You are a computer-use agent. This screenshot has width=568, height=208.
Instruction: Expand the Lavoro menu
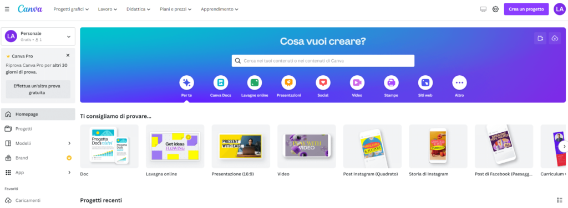pyautogui.click(x=108, y=9)
